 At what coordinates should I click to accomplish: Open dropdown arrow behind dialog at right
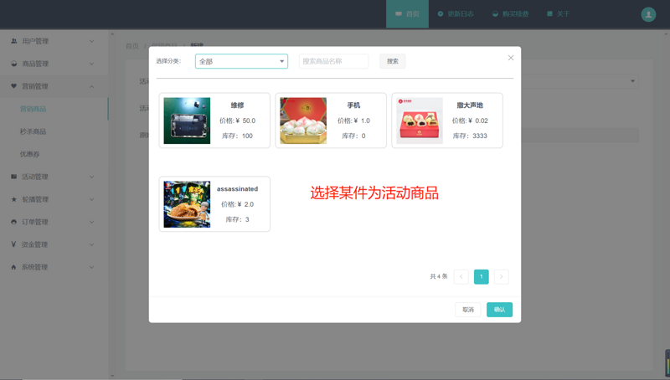point(632,81)
